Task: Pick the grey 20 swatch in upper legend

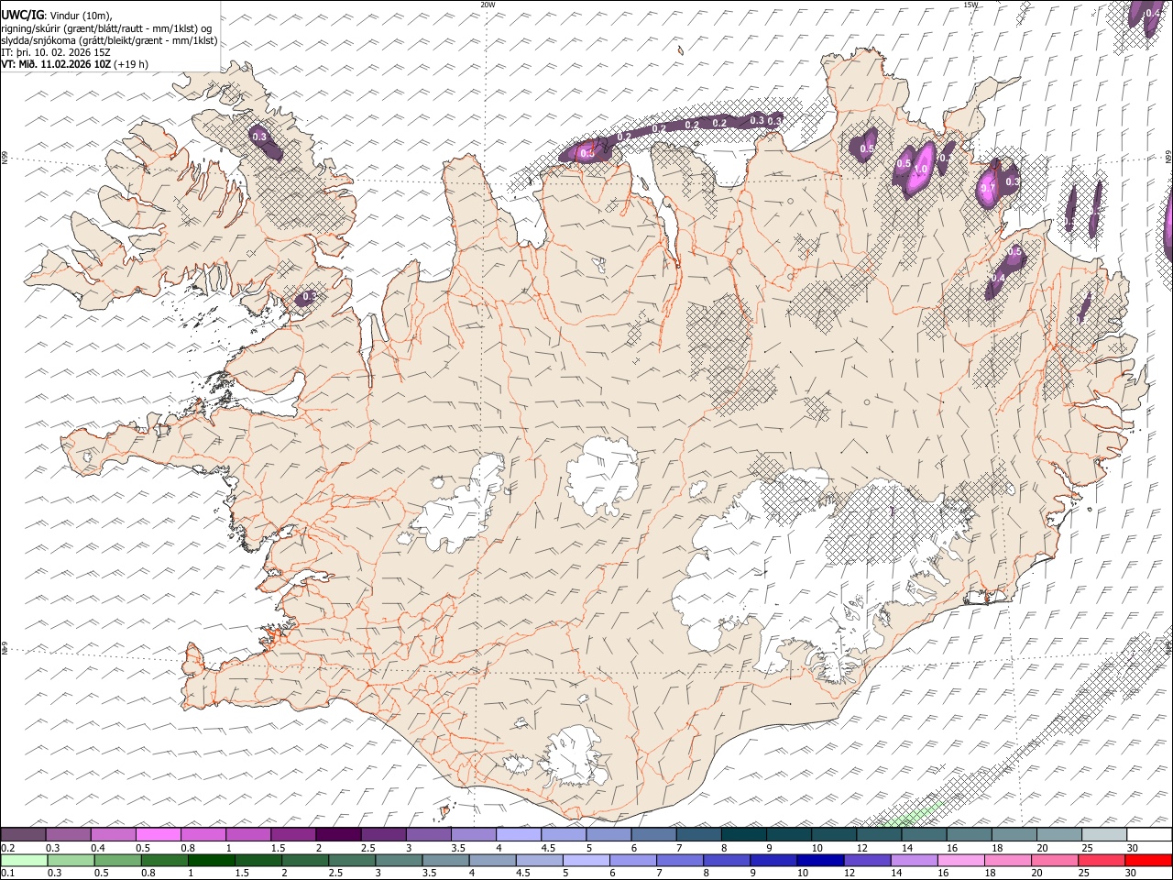Action: tap(1059, 834)
